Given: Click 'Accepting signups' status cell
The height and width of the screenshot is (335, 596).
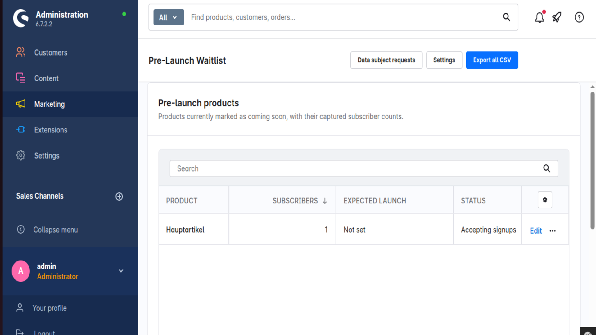Looking at the screenshot, I should (487, 230).
